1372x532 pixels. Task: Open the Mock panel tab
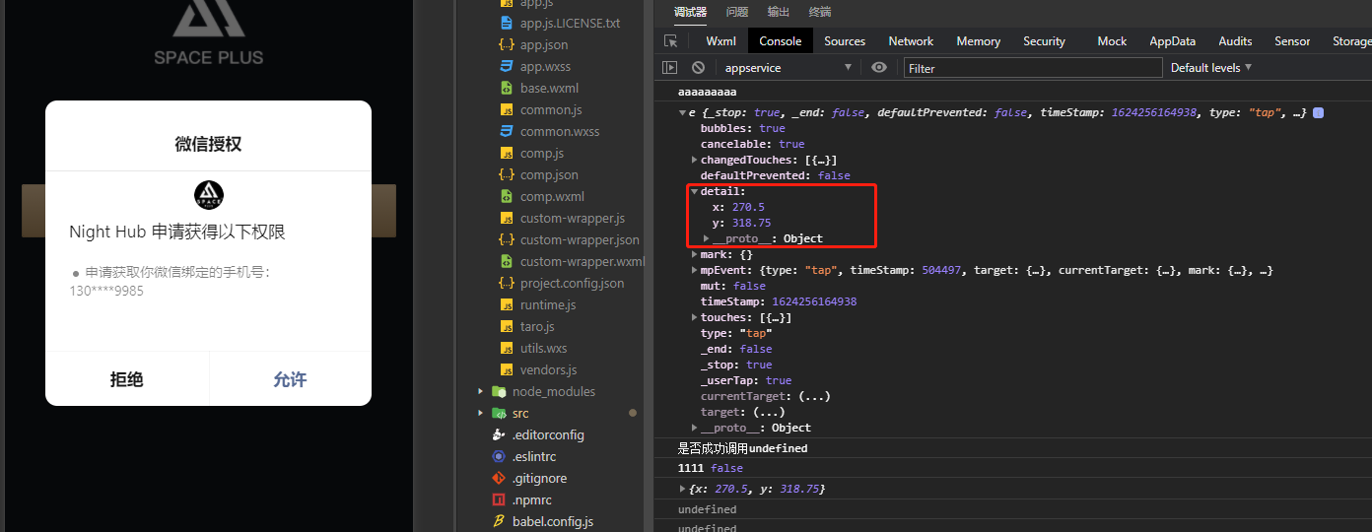click(1112, 41)
